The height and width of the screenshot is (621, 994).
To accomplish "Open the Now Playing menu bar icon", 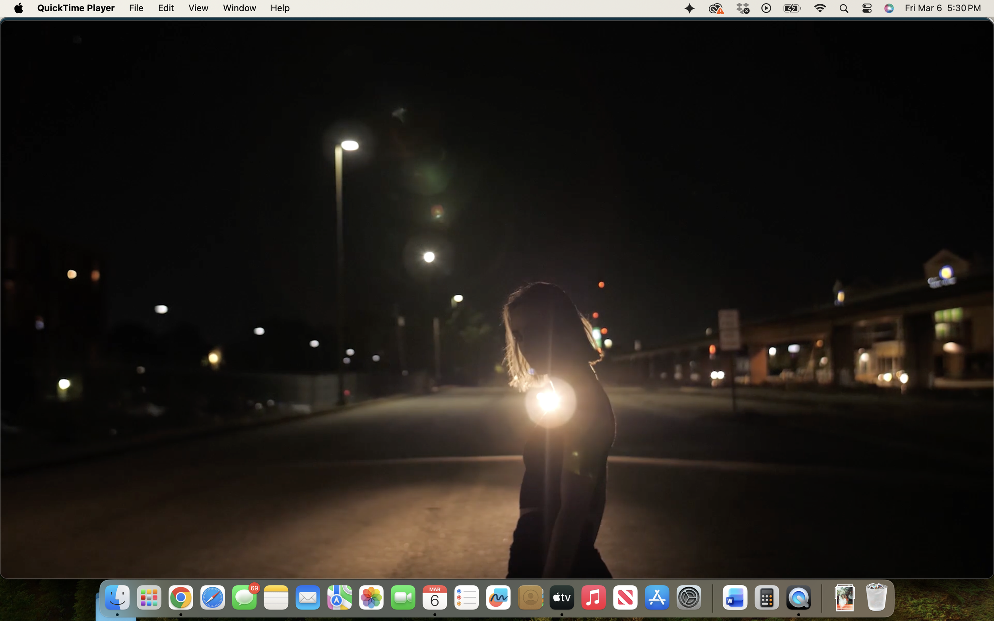I will point(766,8).
